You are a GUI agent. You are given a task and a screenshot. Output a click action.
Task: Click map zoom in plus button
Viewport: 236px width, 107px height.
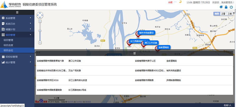(40, 21)
